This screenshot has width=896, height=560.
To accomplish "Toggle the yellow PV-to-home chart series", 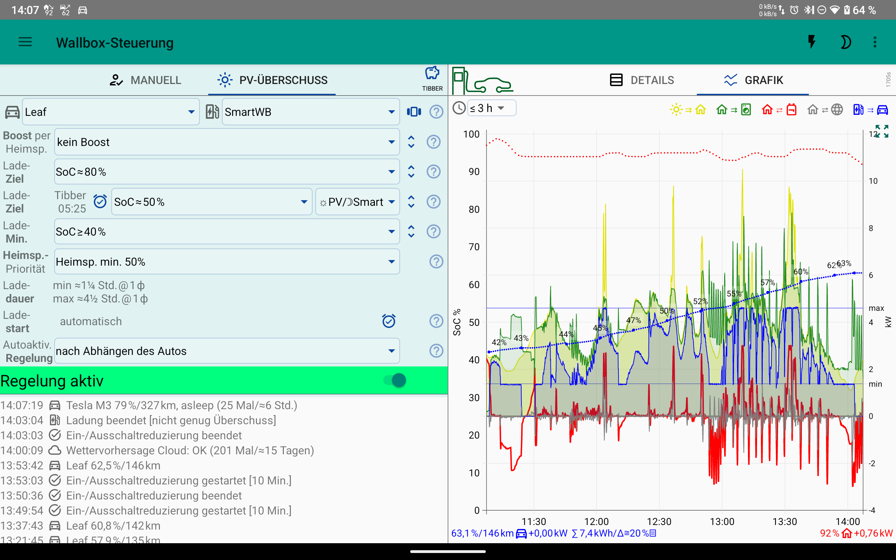I will click(688, 109).
